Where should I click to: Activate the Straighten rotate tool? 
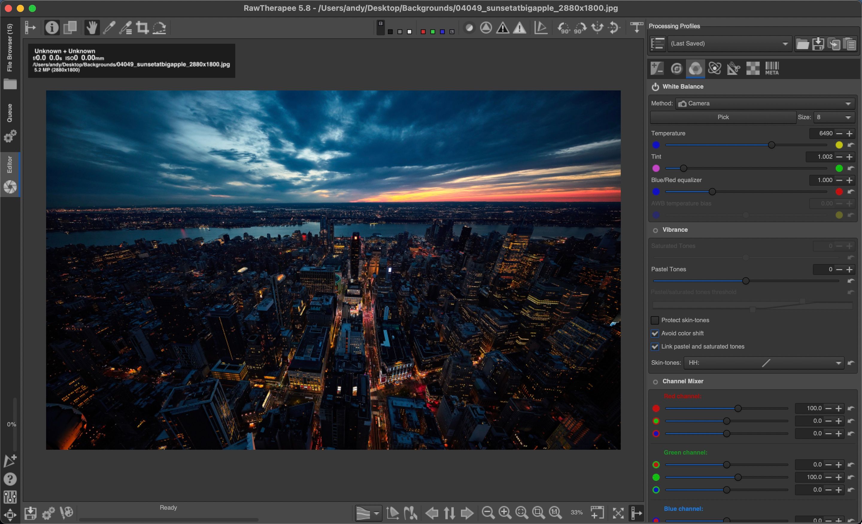click(160, 28)
